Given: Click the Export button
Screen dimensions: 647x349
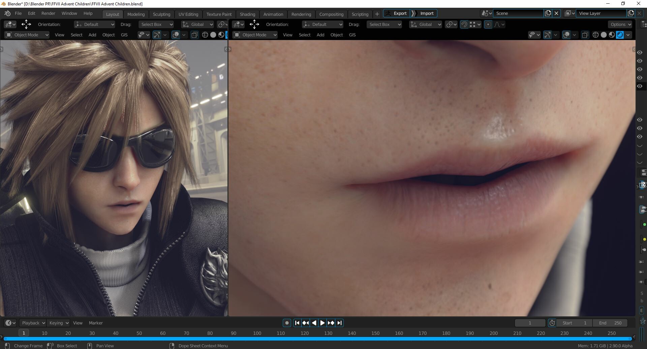Looking at the screenshot, I should tap(397, 13).
